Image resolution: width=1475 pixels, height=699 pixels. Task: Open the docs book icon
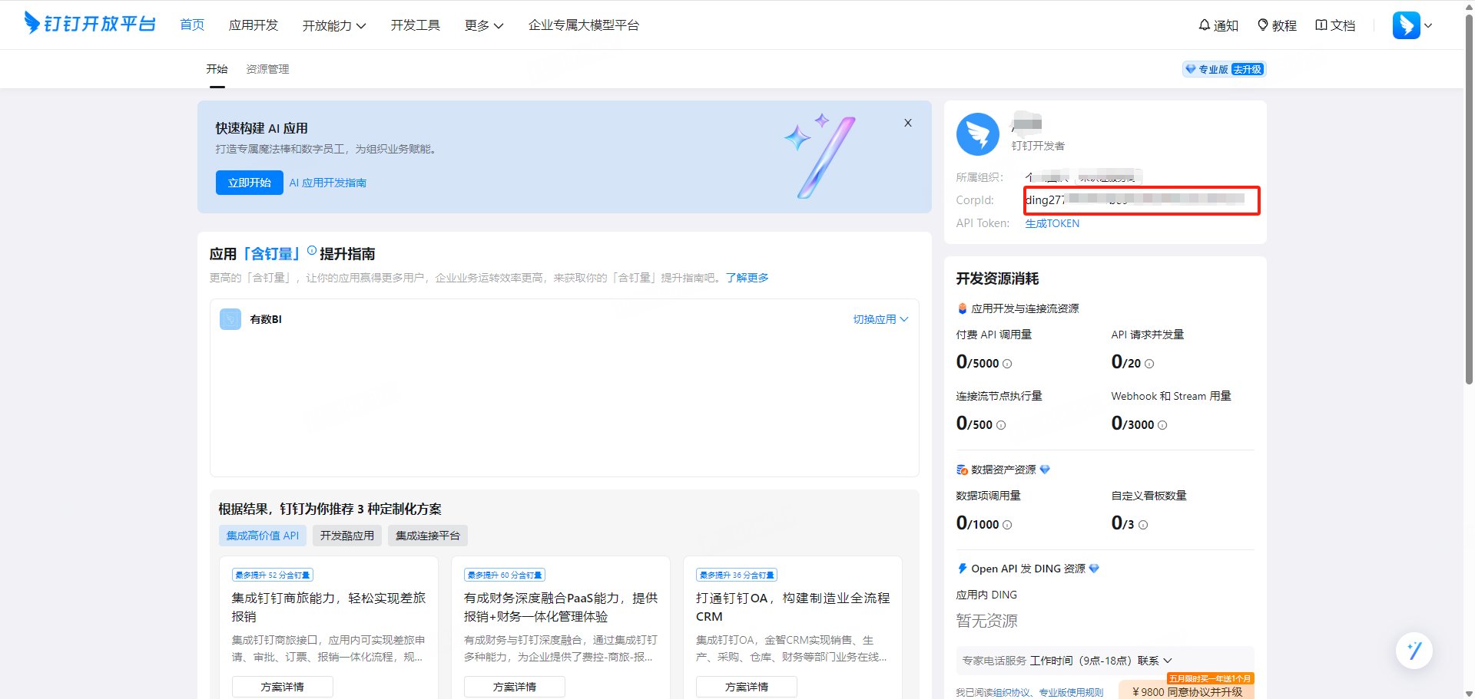click(1321, 25)
